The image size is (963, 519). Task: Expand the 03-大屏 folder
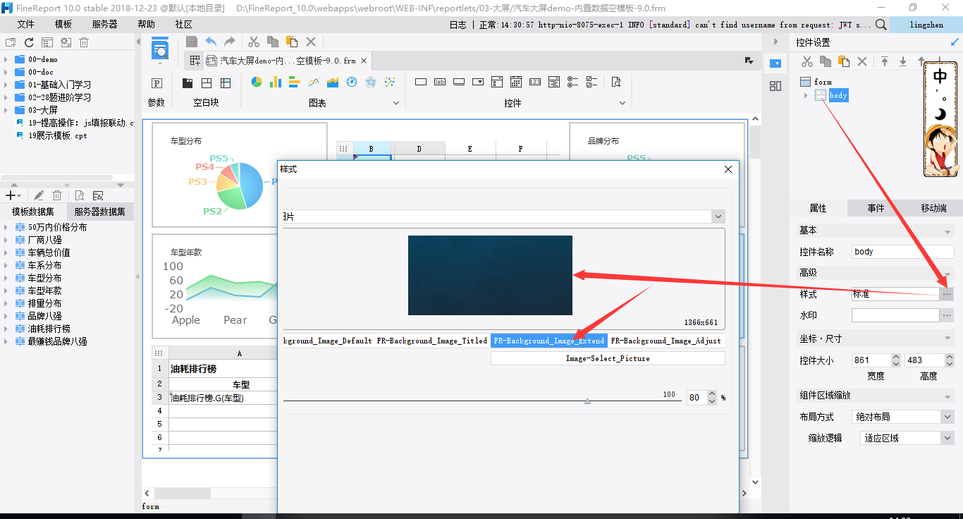pyautogui.click(x=6, y=110)
